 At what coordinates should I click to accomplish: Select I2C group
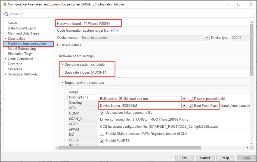82,135
